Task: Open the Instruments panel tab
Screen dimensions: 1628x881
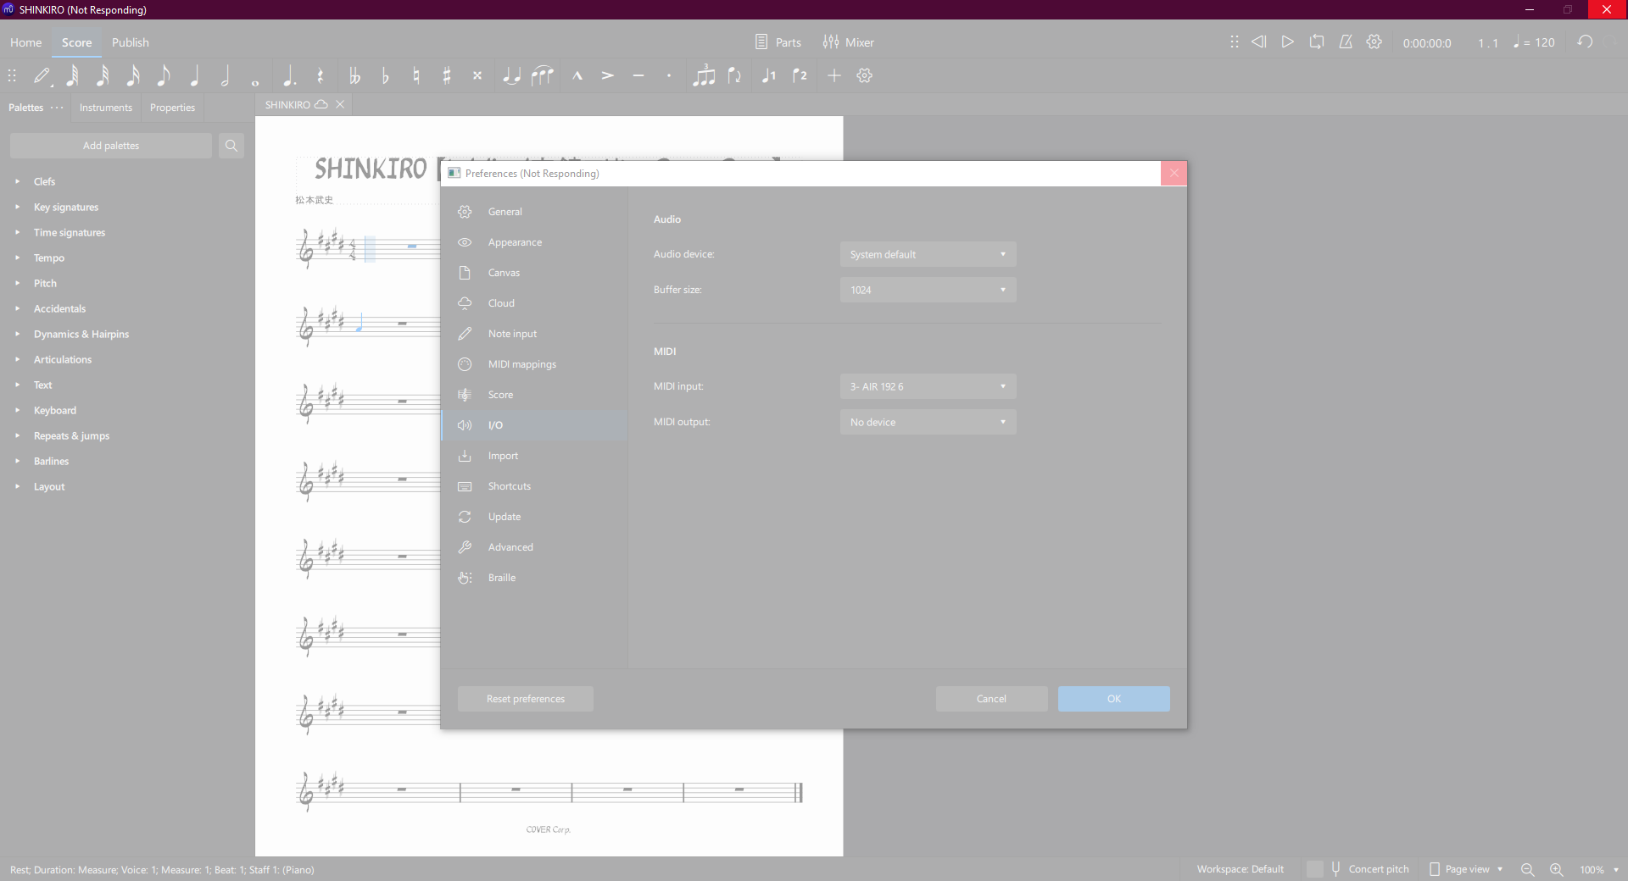Action: 105,107
